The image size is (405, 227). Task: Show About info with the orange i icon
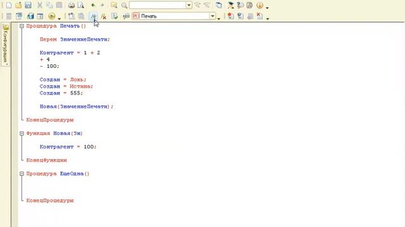[260, 5]
